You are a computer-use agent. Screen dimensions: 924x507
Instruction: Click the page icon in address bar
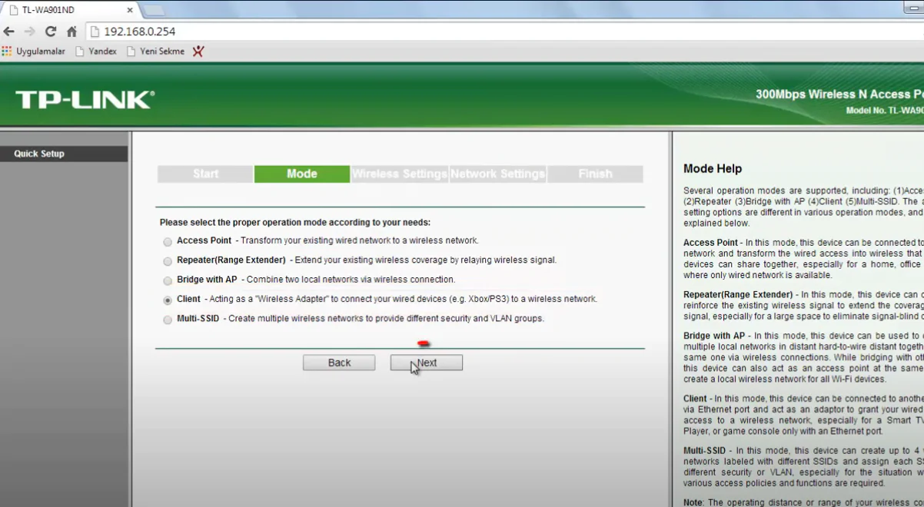[x=95, y=31]
